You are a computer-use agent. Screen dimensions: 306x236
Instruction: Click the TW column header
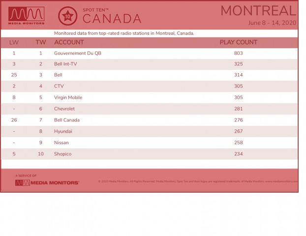coord(41,42)
